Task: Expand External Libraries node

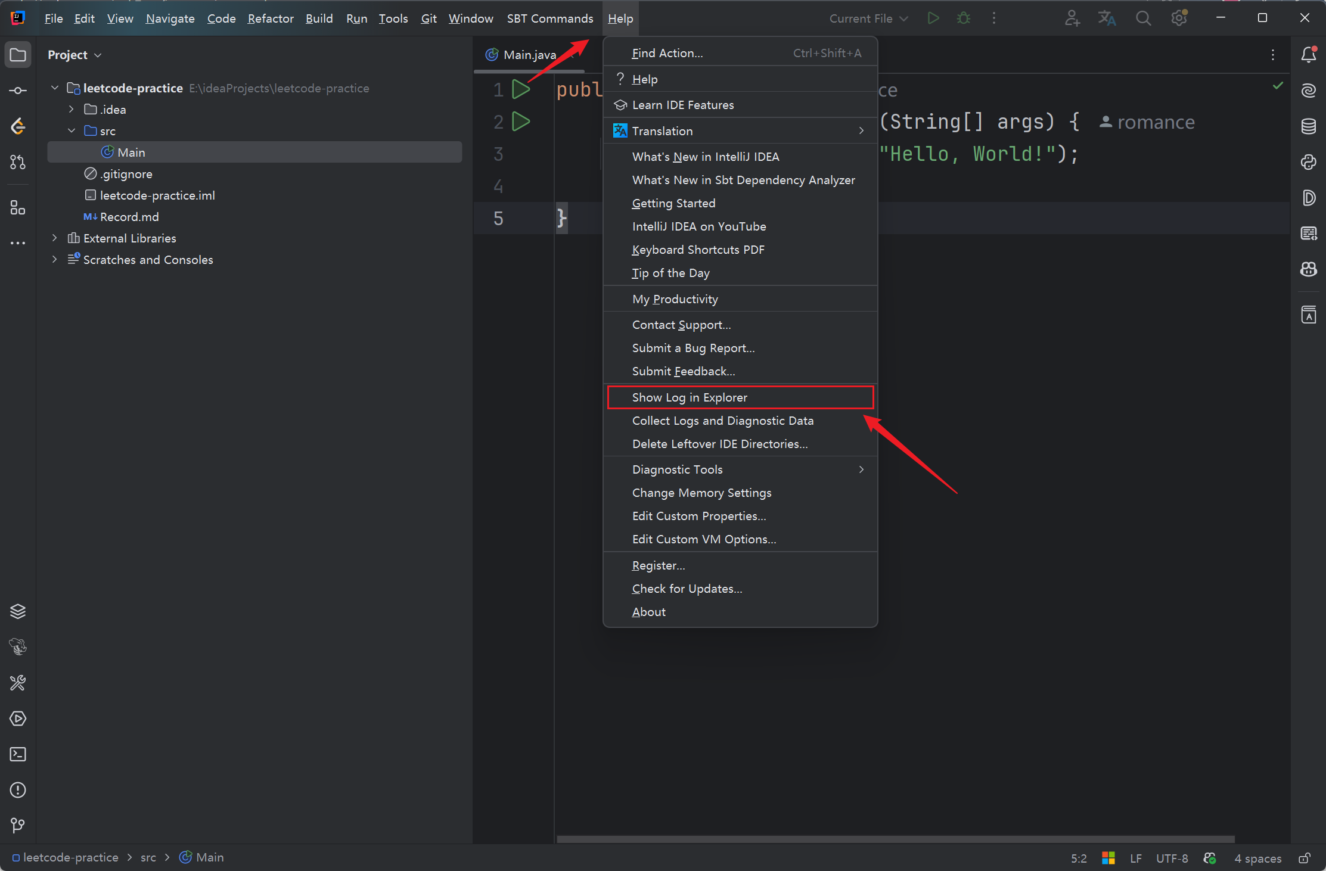Action: coord(55,238)
